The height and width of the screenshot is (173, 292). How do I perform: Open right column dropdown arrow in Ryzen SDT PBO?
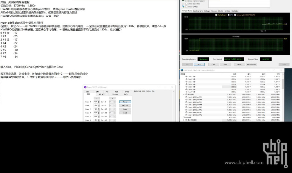[112, 98]
